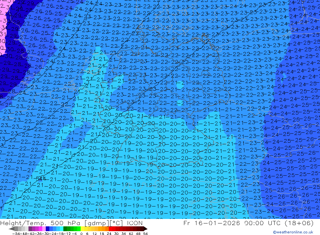Click the dark brown right arrow of the legend

[146, 229]
